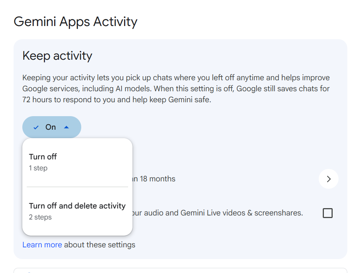This screenshot has height=273, width=359.
Task: Click the 'Google services, including AI models' text
Action: [87, 89]
